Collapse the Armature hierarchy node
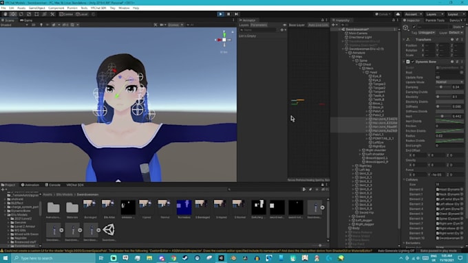The width and height of the screenshot is (468, 263). pyautogui.click(x=346, y=53)
